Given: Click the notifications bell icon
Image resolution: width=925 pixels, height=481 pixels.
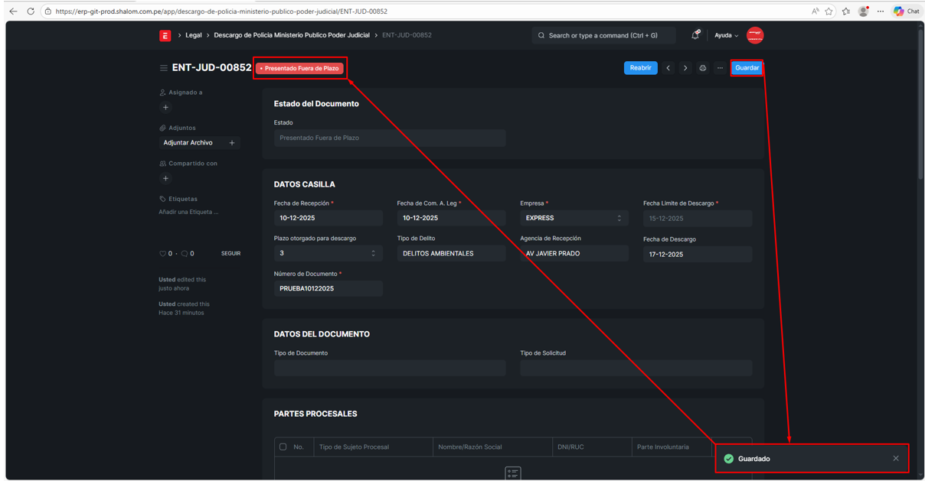Looking at the screenshot, I should click(695, 35).
